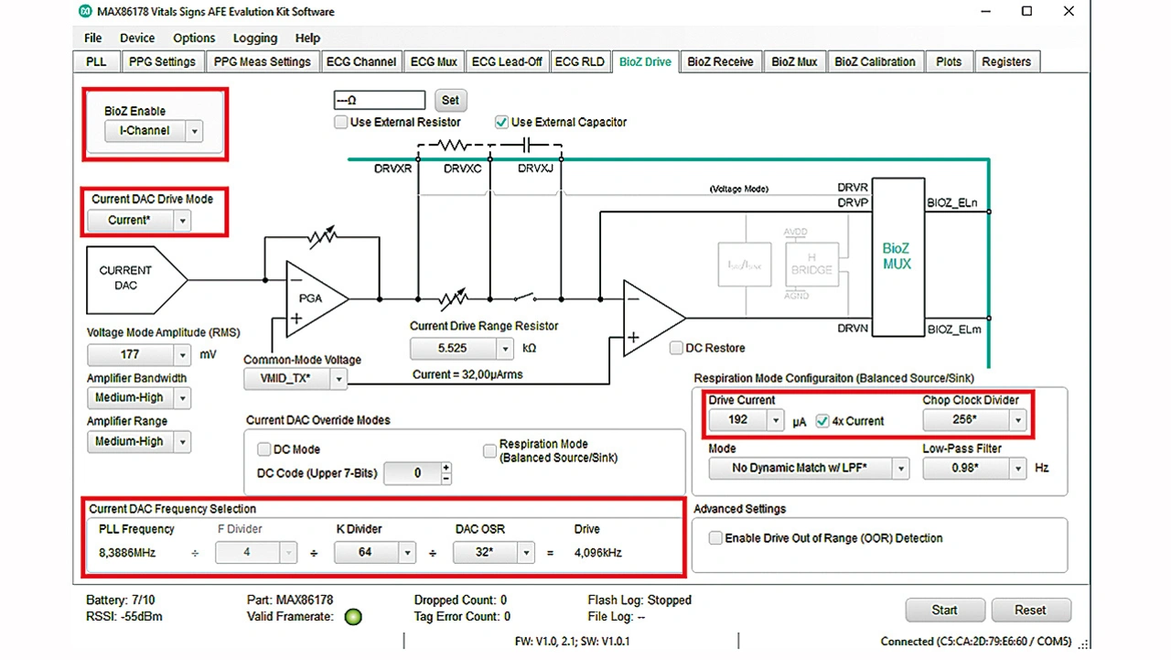
Task: Open the K Divider dropdown
Action: coord(407,553)
